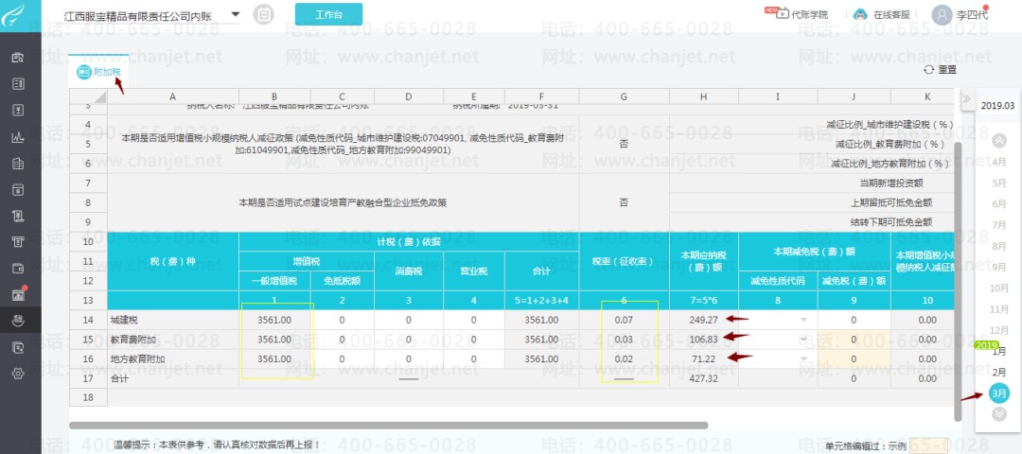The width and height of the screenshot is (1022, 454).
Task: Select the highlighted 3月 month
Action: coord(998,393)
